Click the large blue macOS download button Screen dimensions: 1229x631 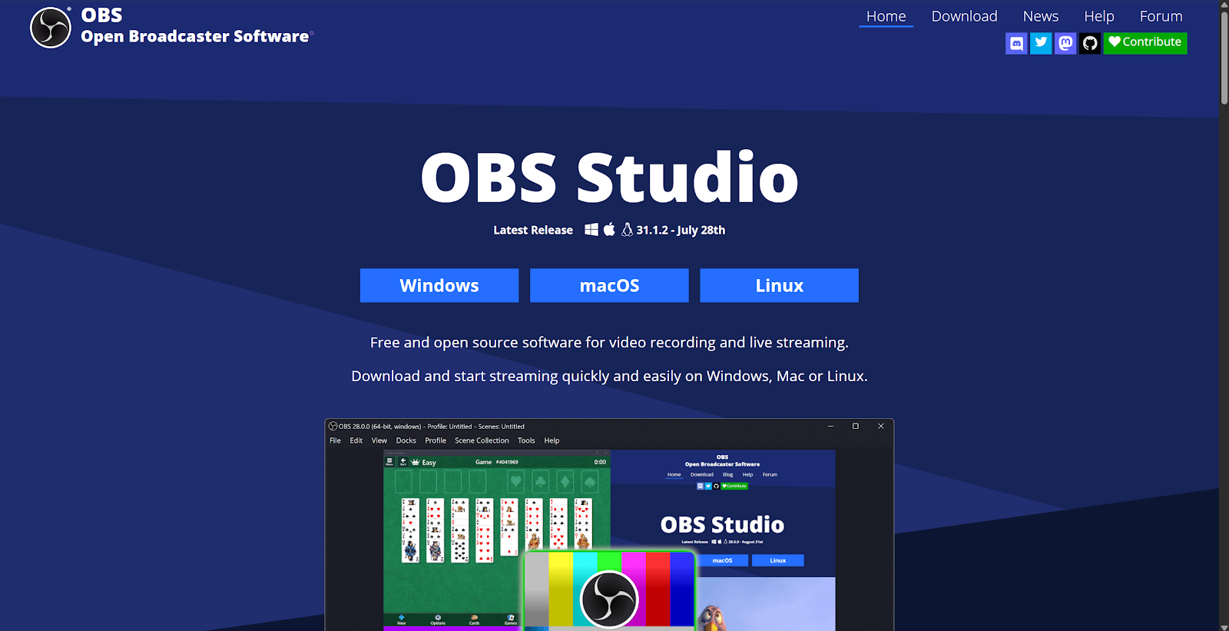pos(609,285)
